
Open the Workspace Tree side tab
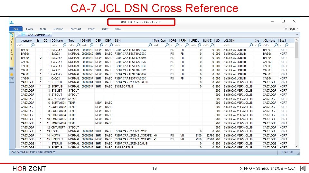[x=12, y=49]
